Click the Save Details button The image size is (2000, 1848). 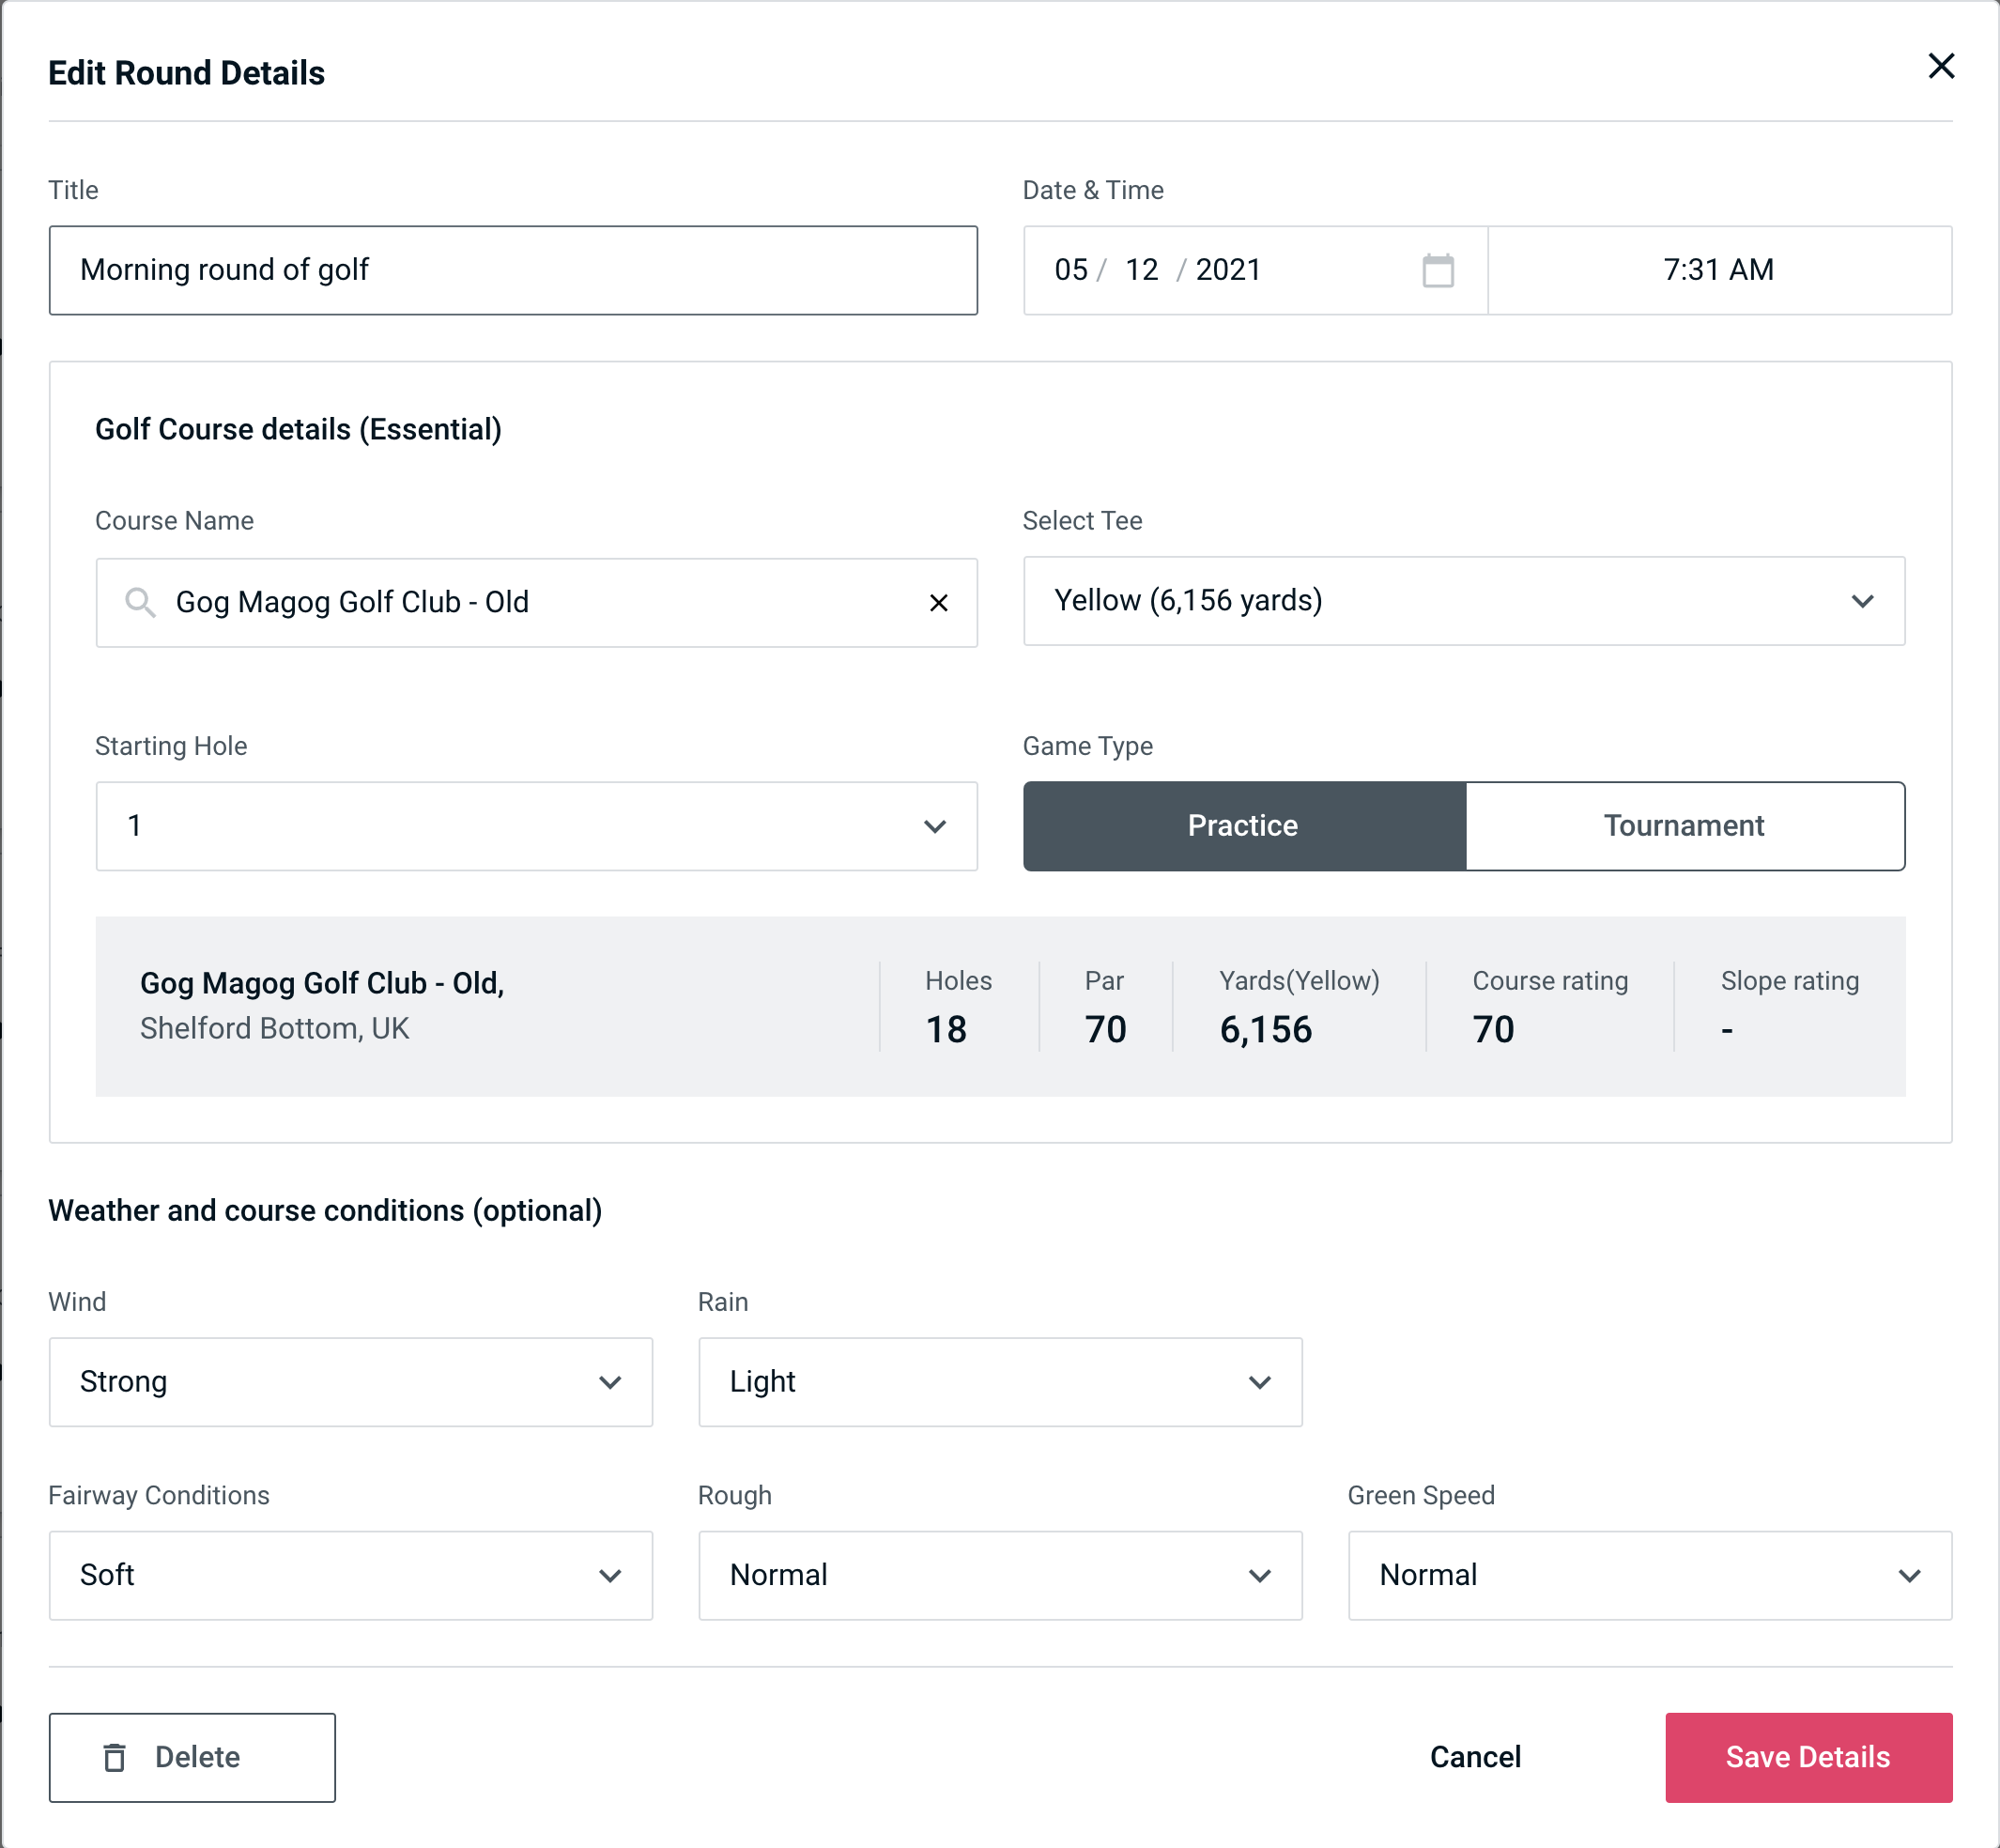click(x=1807, y=1758)
